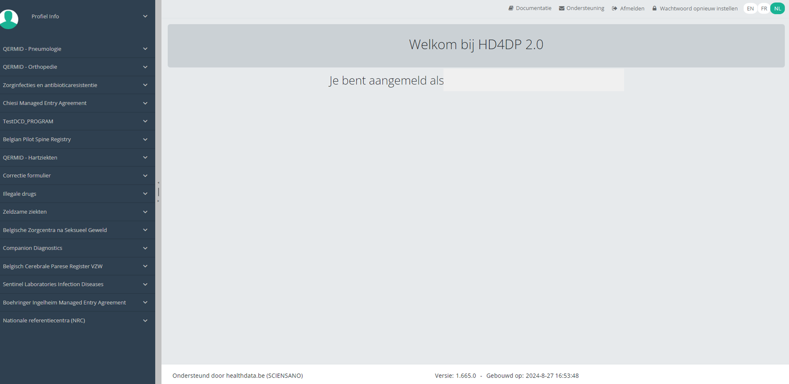This screenshot has height=384, width=789.
Task: Expand the Profiel Info chevron
Action: pos(145,16)
